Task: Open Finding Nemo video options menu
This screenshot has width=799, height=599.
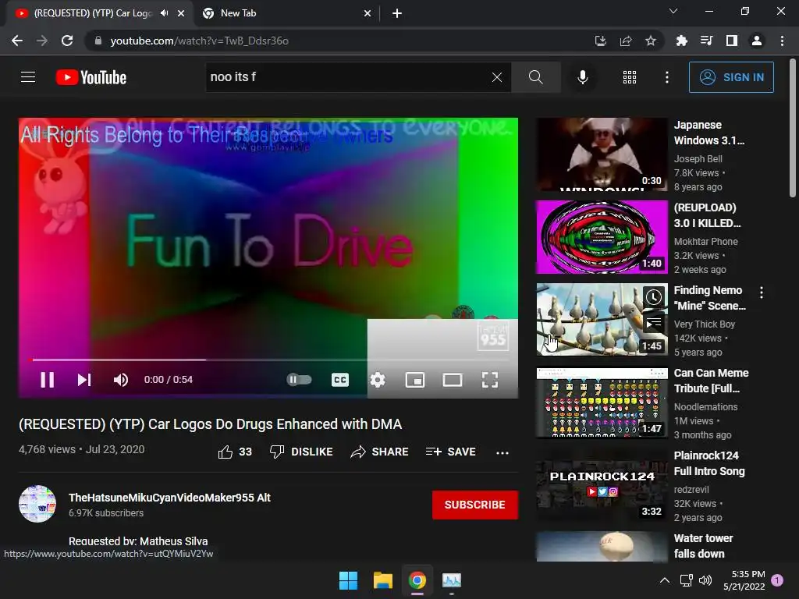Action: pyautogui.click(x=762, y=292)
